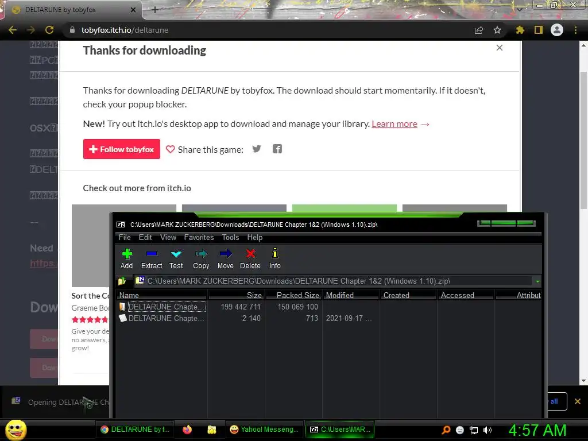
Task: Open the file explorer taskbar icon
Action: point(212,430)
